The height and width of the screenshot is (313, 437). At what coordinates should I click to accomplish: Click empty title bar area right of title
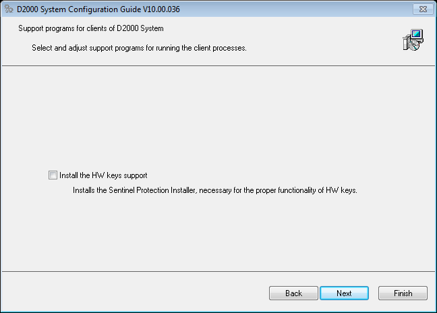pyautogui.click(x=283, y=9)
